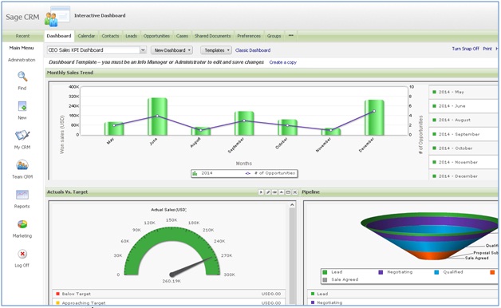Close the Actuals Vs. Target gadget

295,192
